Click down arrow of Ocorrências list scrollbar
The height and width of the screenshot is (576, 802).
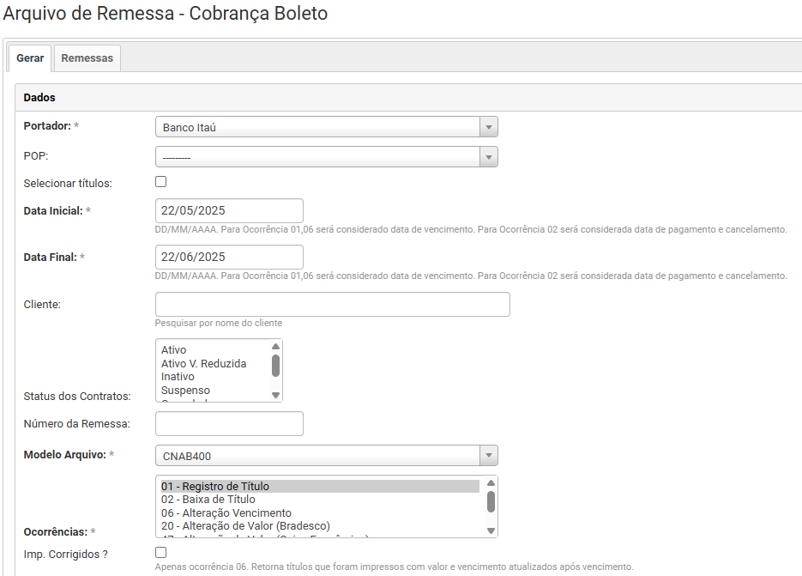coord(491,531)
